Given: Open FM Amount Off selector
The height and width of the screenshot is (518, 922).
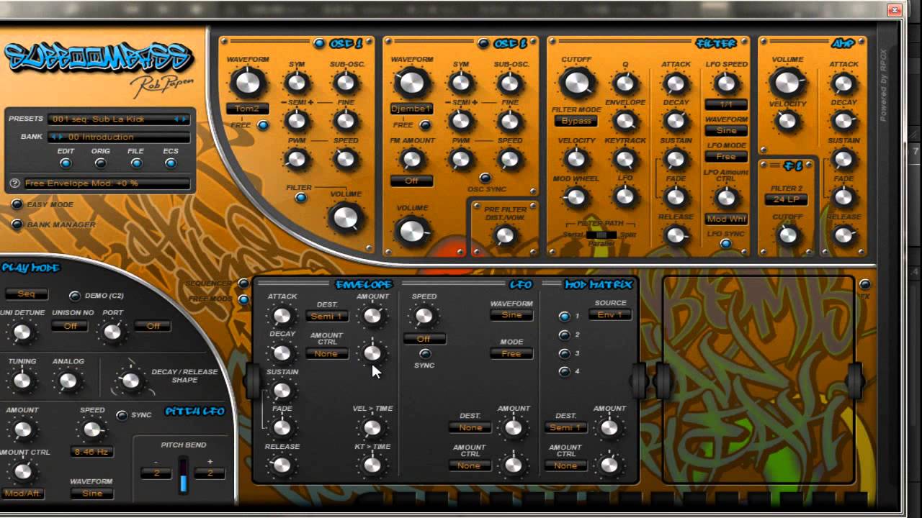Looking at the screenshot, I should click(411, 181).
